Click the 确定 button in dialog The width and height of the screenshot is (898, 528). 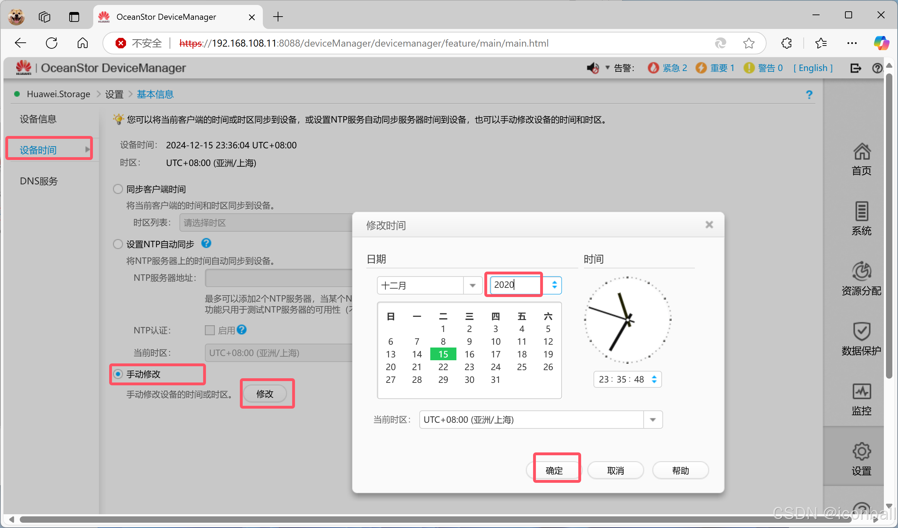click(x=554, y=470)
